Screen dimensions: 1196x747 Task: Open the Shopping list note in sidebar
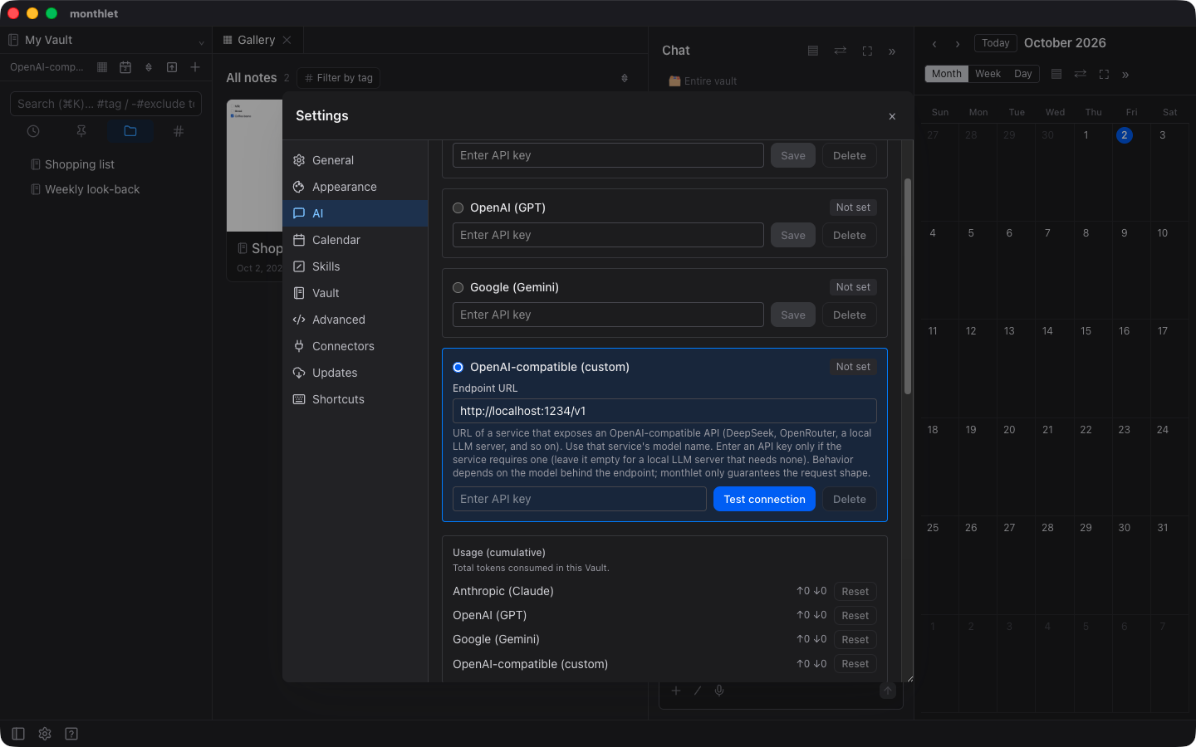[x=80, y=164]
